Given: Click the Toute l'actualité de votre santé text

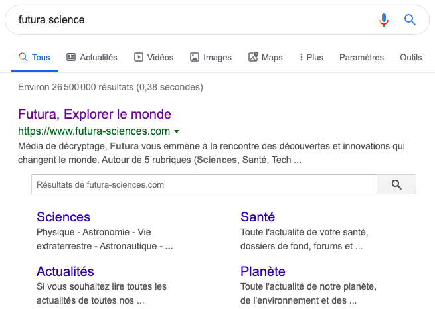Looking at the screenshot, I should pyautogui.click(x=304, y=239).
